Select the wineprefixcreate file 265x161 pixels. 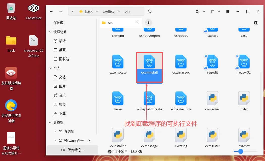pos(149,98)
